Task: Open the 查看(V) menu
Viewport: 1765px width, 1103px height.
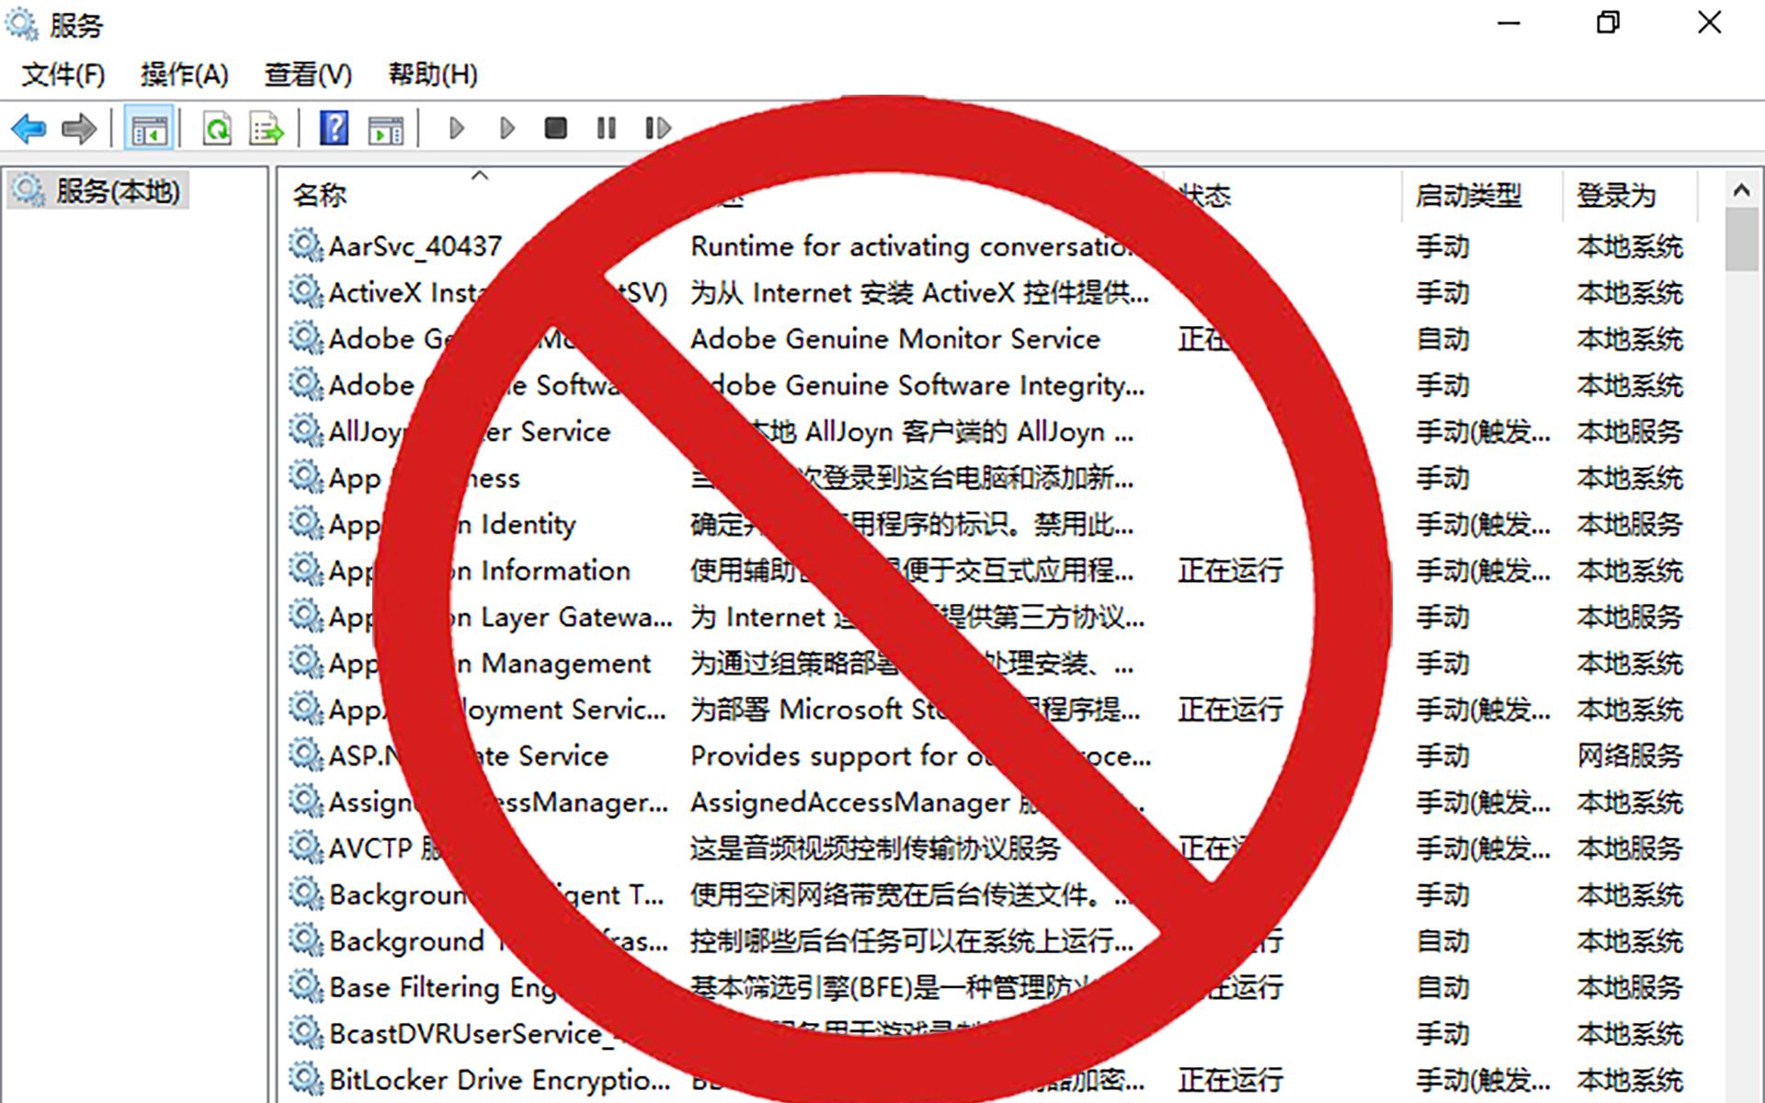Action: pyautogui.click(x=308, y=74)
